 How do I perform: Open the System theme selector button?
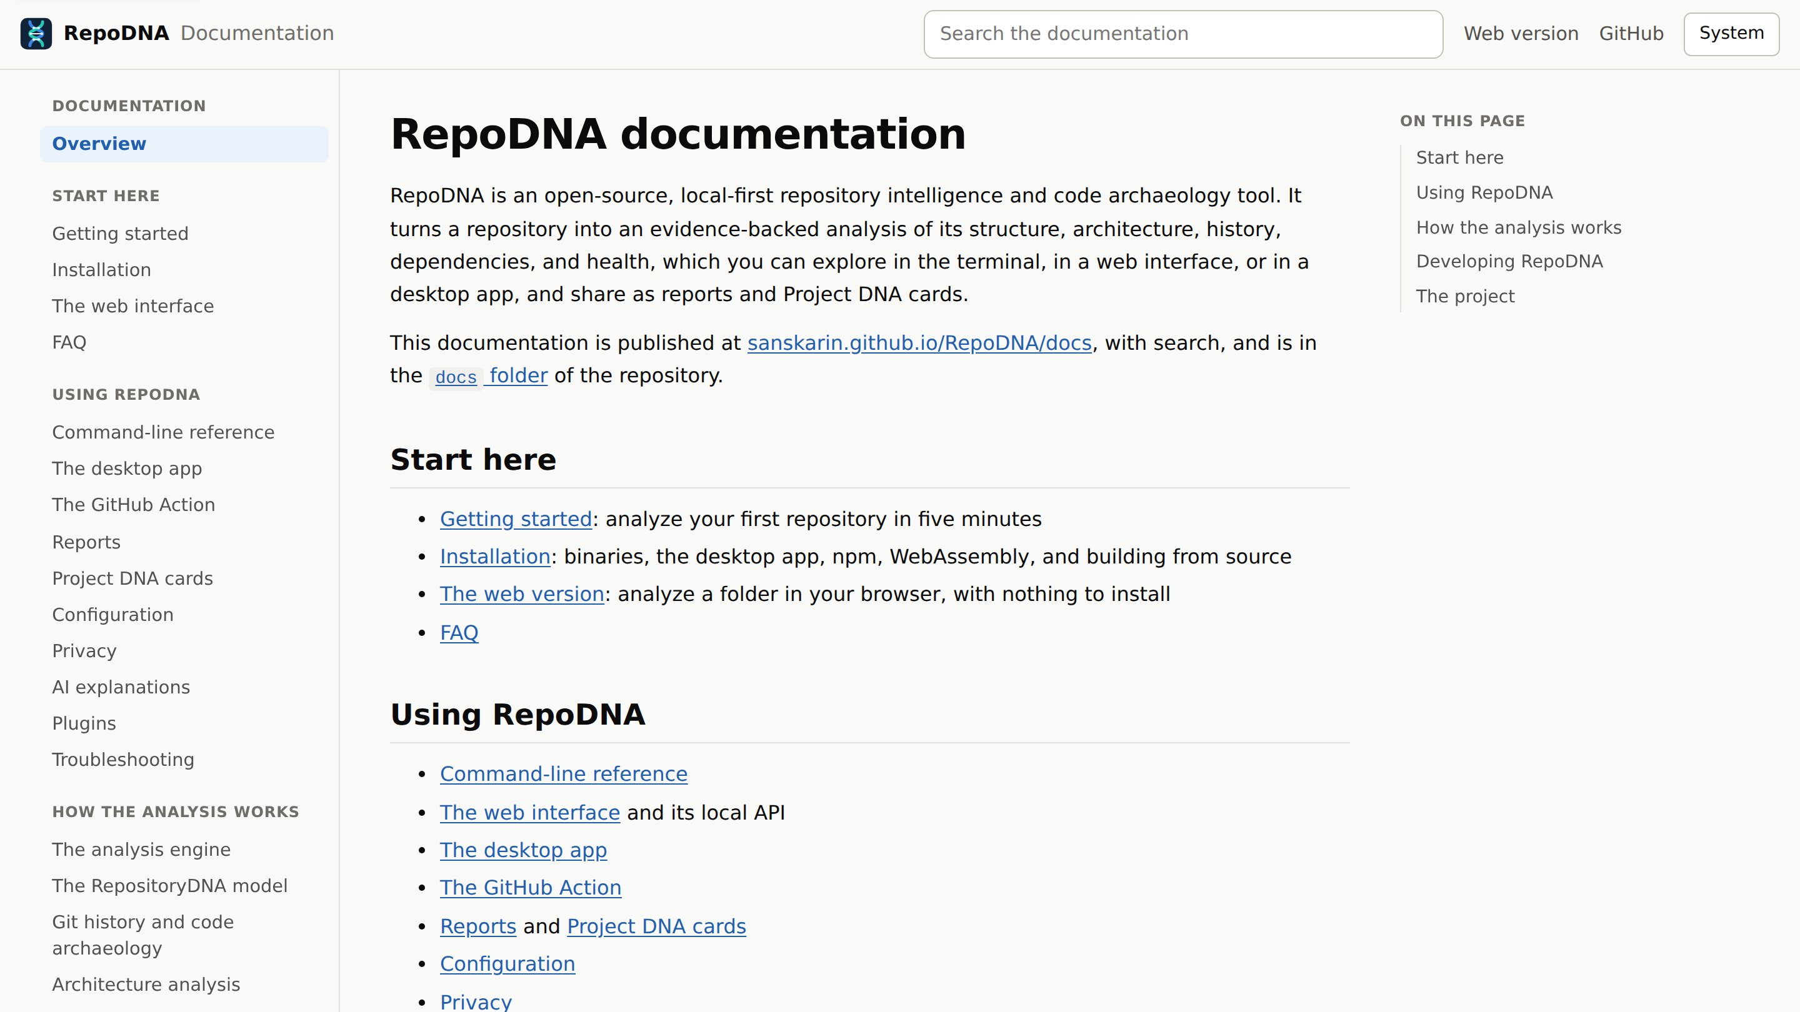[x=1731, y=34]
